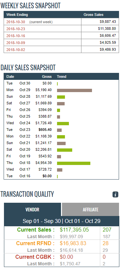
Task: Click the Gross Sales column header
Action: click(93, 15)
